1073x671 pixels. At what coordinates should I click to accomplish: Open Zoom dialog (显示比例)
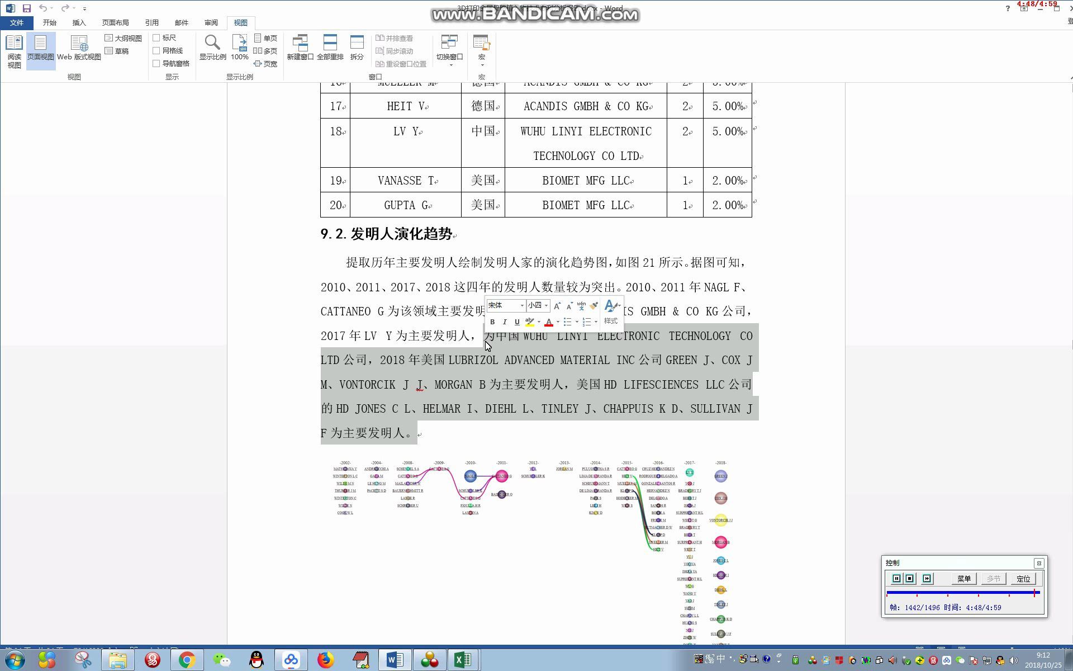click(212, 48)
